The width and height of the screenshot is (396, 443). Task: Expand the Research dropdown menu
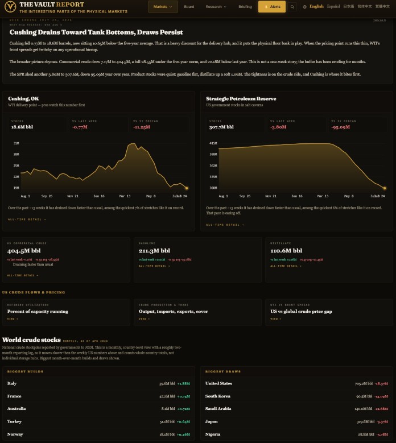pyautogui.click(x=216, y=7)
